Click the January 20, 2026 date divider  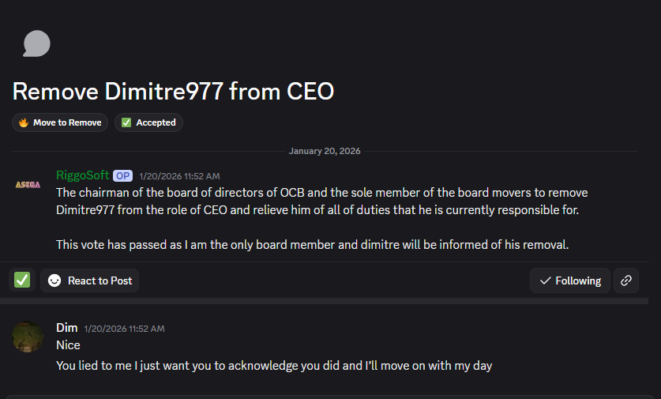(325, 151)
